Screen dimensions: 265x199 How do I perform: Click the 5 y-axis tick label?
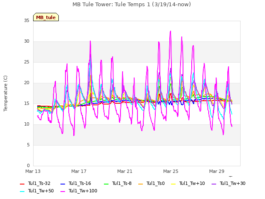(x=28, y=145)
